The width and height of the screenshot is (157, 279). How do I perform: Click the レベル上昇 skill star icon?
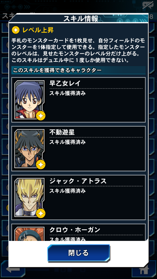(16, 30)
